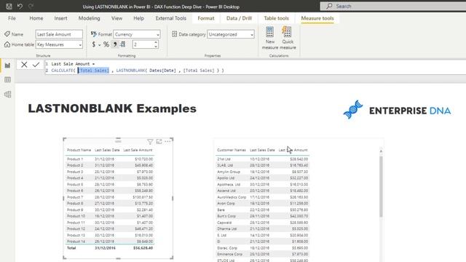Select the Product 14 row
Viewport: 466px width, 262px height.
pos(110,242)
